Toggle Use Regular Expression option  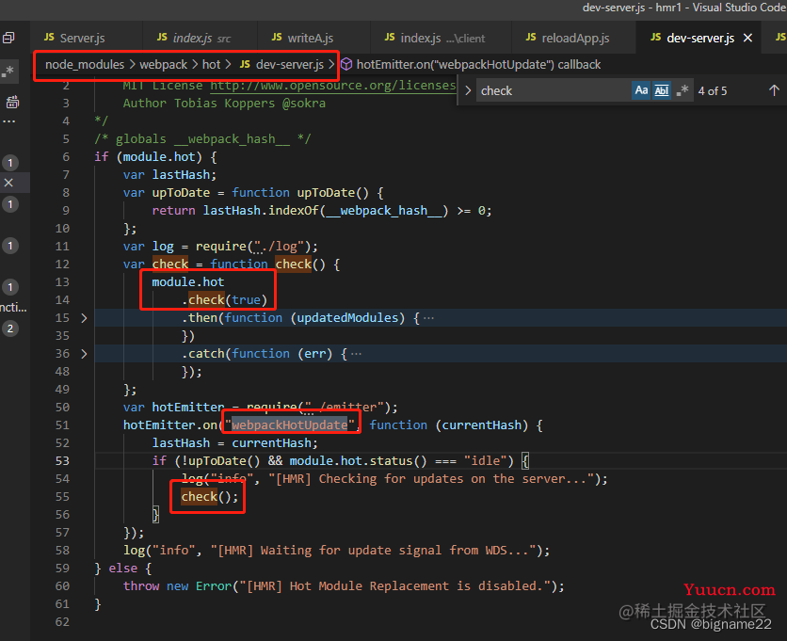683,91
